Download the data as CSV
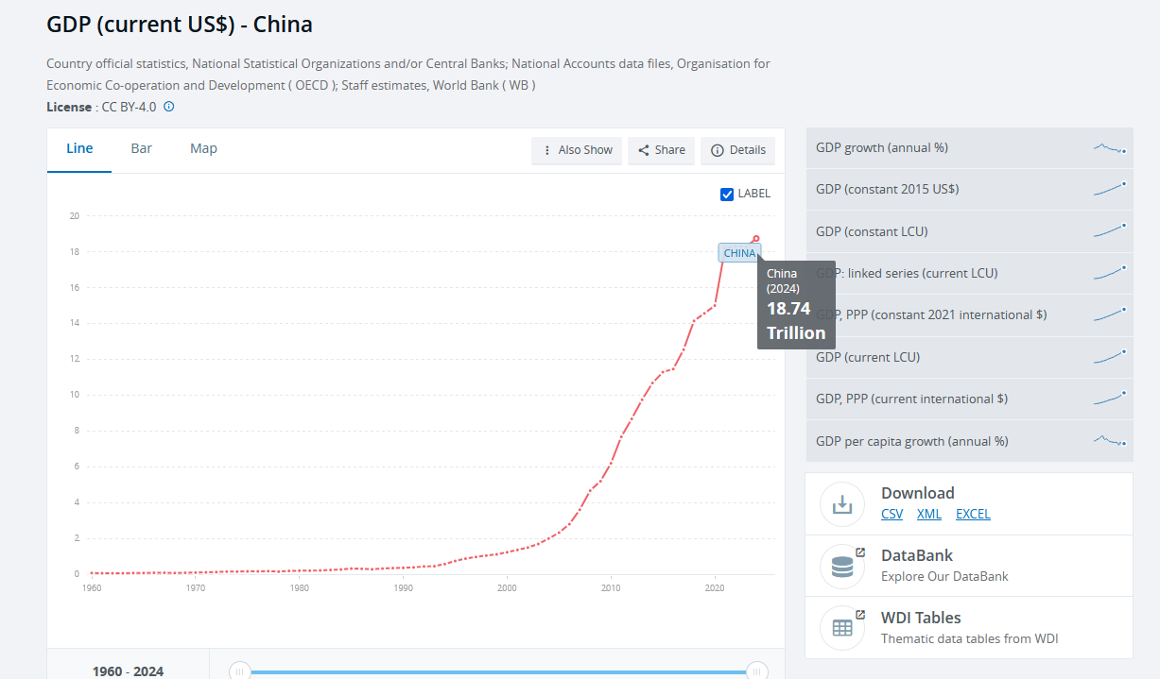Screen dimensions: 1160x679 point(892,514)
